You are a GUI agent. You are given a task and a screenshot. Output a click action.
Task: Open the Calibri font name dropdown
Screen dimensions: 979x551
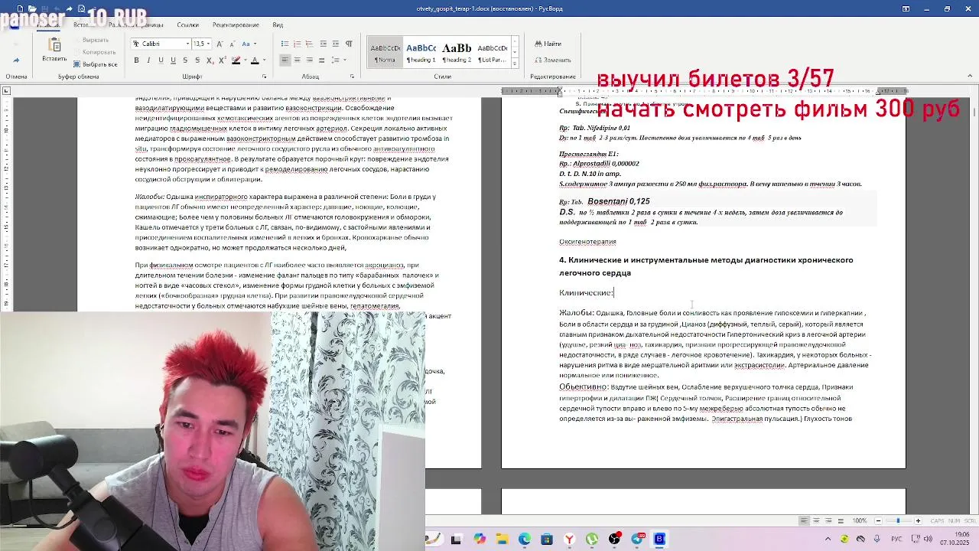(188, 44)
